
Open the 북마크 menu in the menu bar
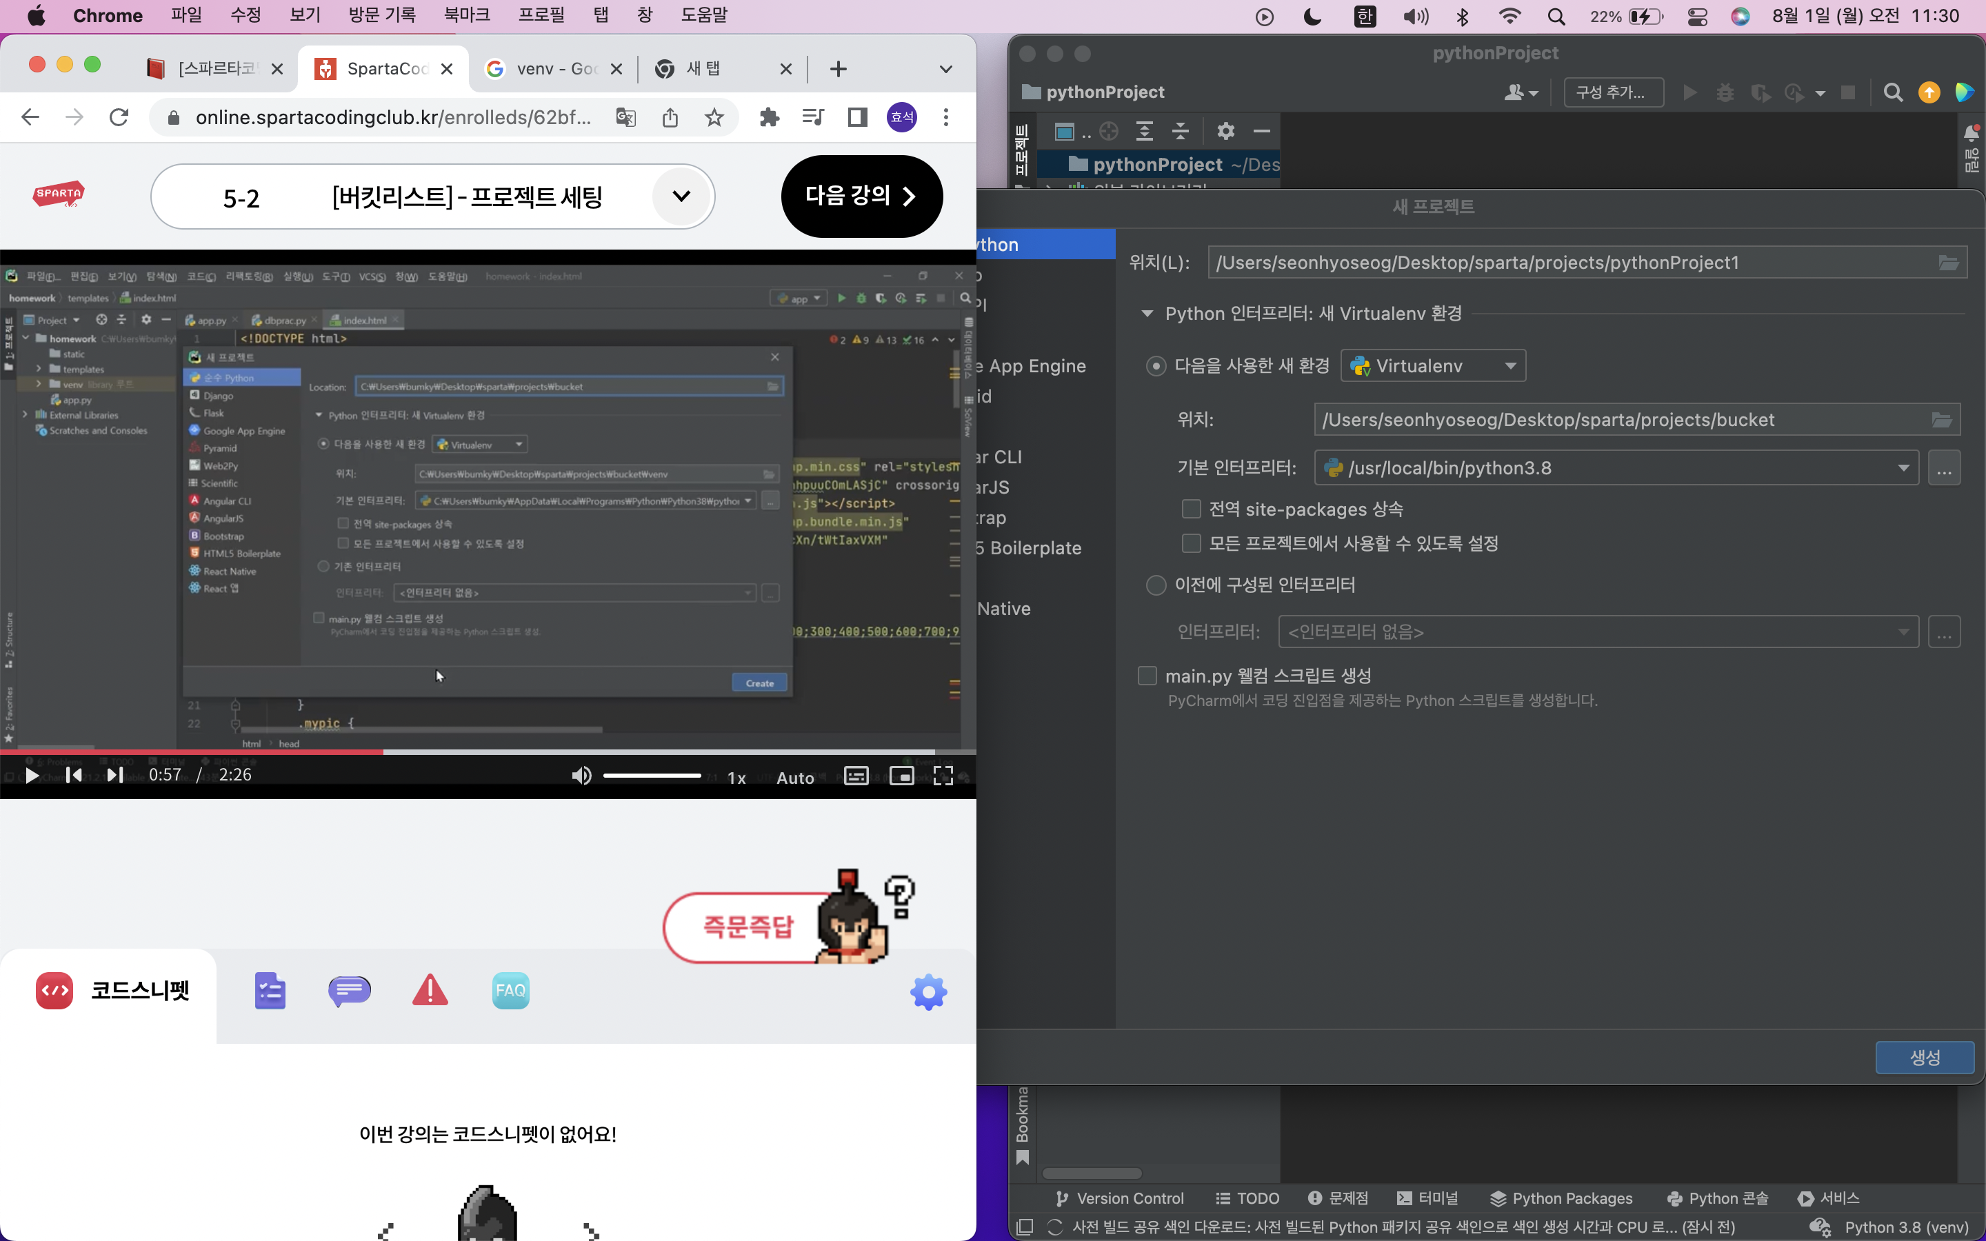[467, 16]
